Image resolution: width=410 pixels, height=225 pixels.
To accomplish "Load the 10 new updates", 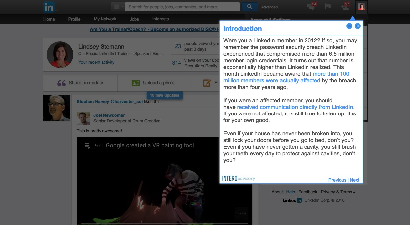I will 165,95.
